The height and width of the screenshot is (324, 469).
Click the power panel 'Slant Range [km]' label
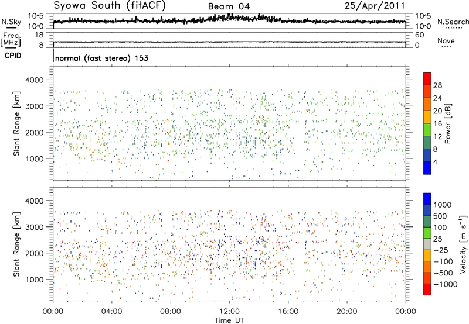click(x=16, y=123)
